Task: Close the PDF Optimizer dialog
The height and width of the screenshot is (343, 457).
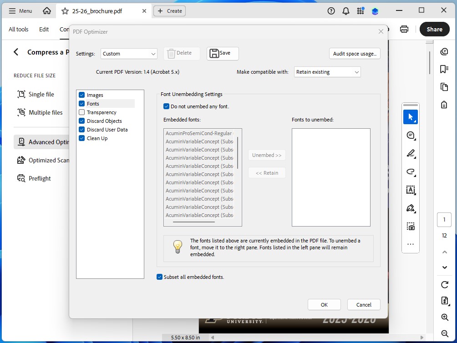Action: 381,31
